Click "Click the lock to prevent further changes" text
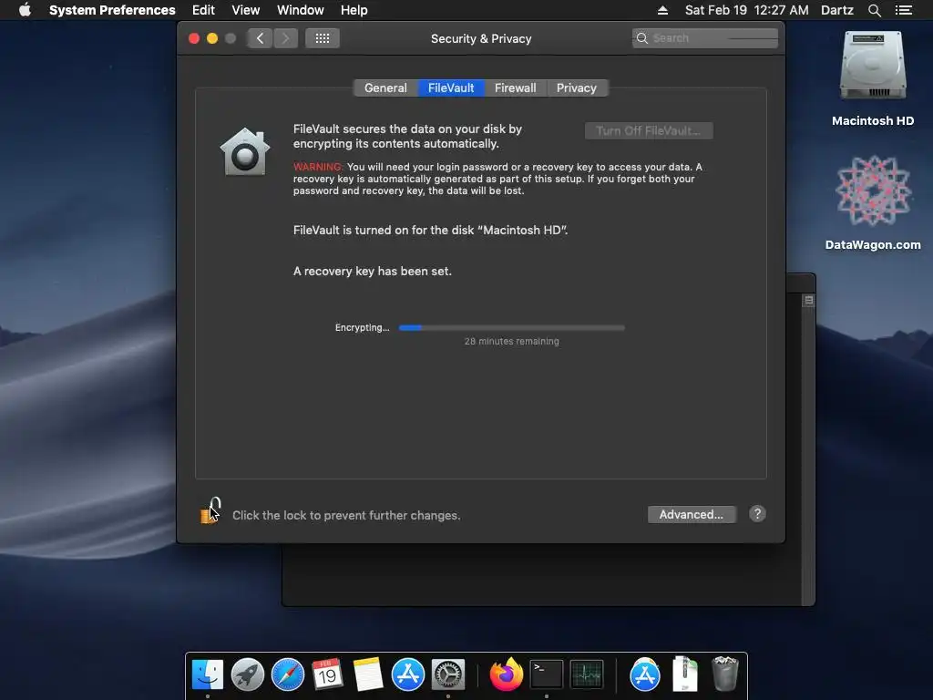Image resolution: width=933 pixels, height=700 pixels. coord(346,516)
